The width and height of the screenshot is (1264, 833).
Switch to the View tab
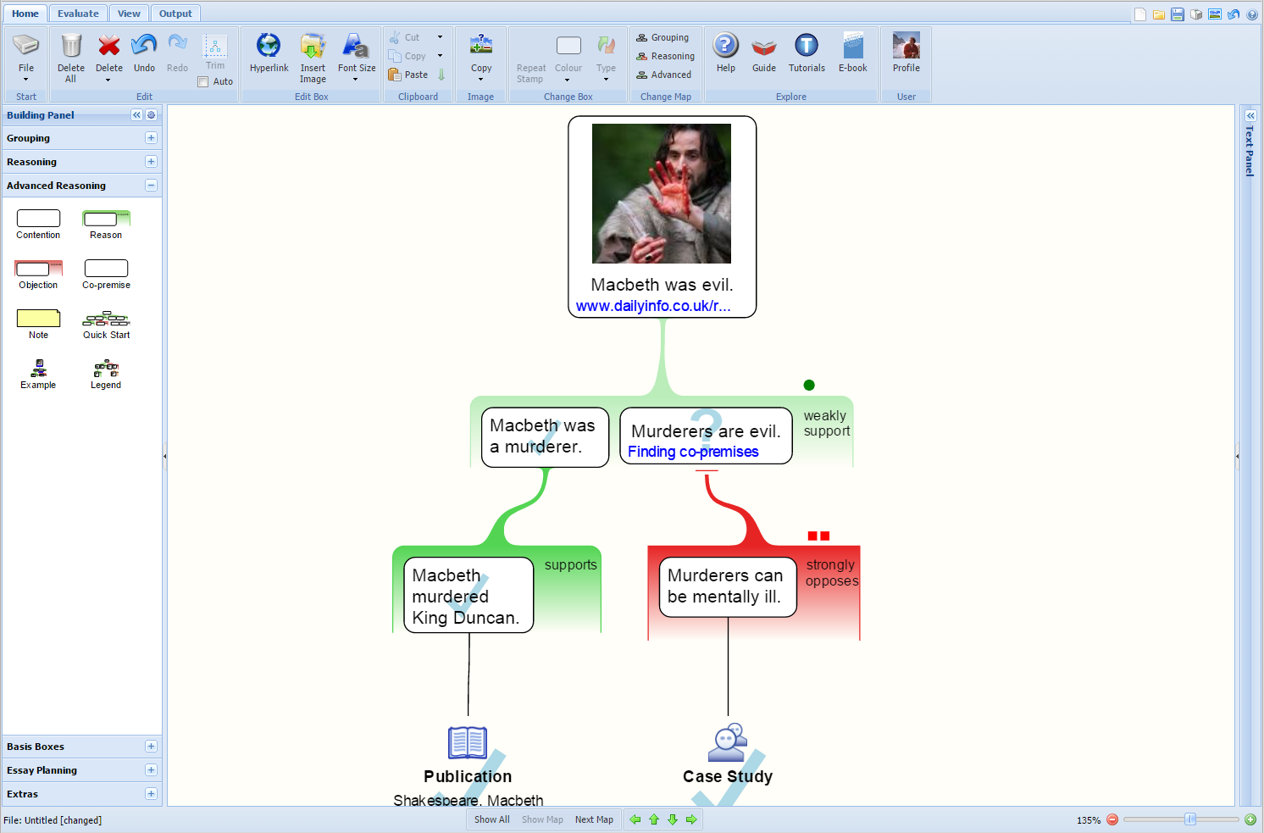tap(129, 14)
